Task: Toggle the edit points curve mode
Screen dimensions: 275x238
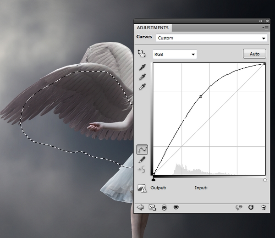Action: pos(142,149)
